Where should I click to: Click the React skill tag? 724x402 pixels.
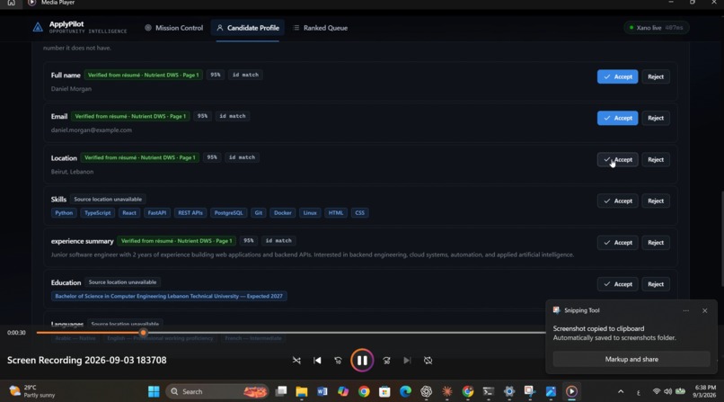tap(129, 213)
